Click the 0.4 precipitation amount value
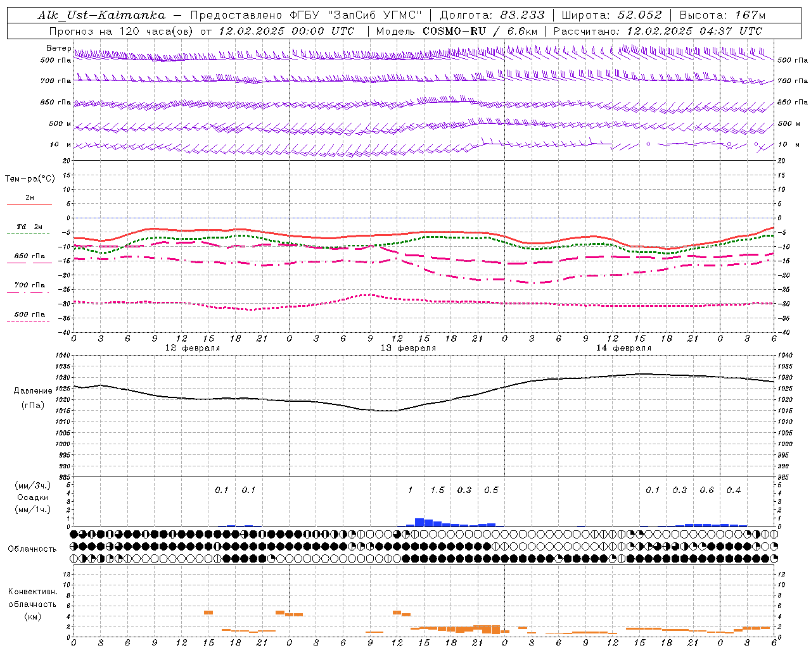 [x=734, y=490]
